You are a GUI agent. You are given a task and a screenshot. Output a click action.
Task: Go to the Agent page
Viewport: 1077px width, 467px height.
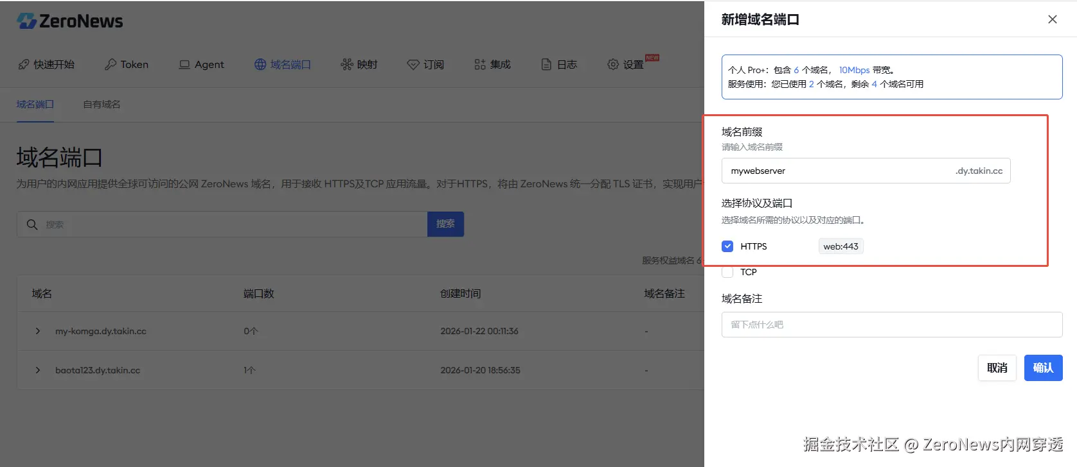[201, 64]
